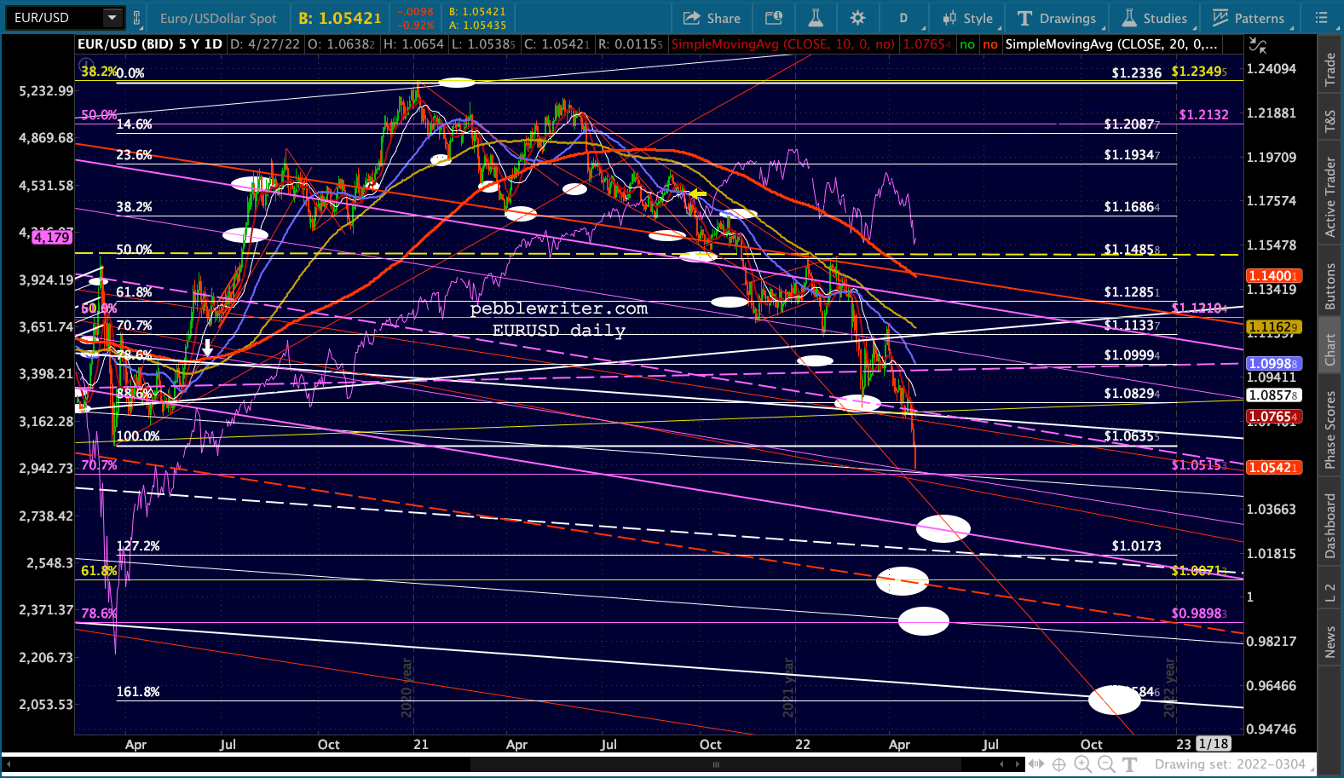Switch to the T&S side tab
The height and width of the screenshot is (778, 1344).
click(1330, 122)
